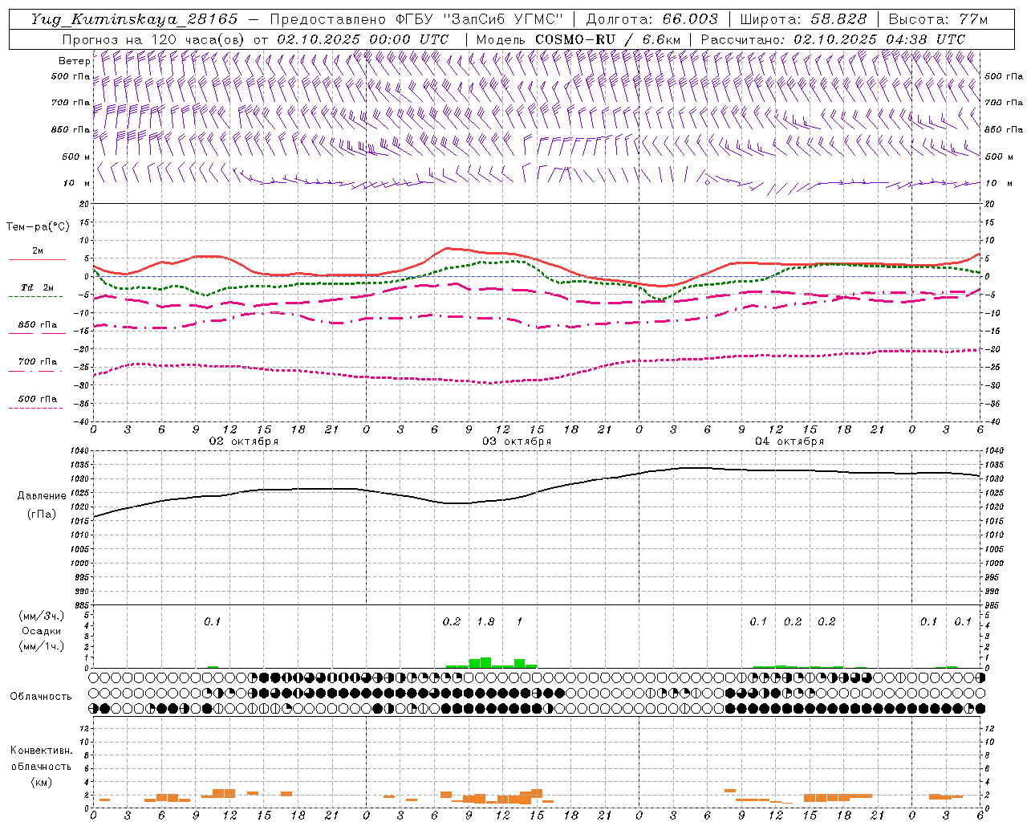The image size is (1027, 822).
Task: Click the 1.8 precipitation value
Action: click(485, 622)
